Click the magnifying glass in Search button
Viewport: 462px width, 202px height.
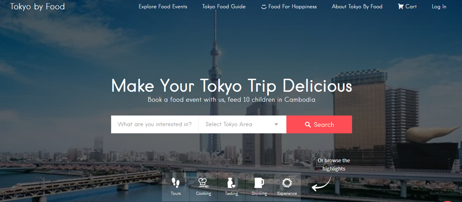point(308,125)
